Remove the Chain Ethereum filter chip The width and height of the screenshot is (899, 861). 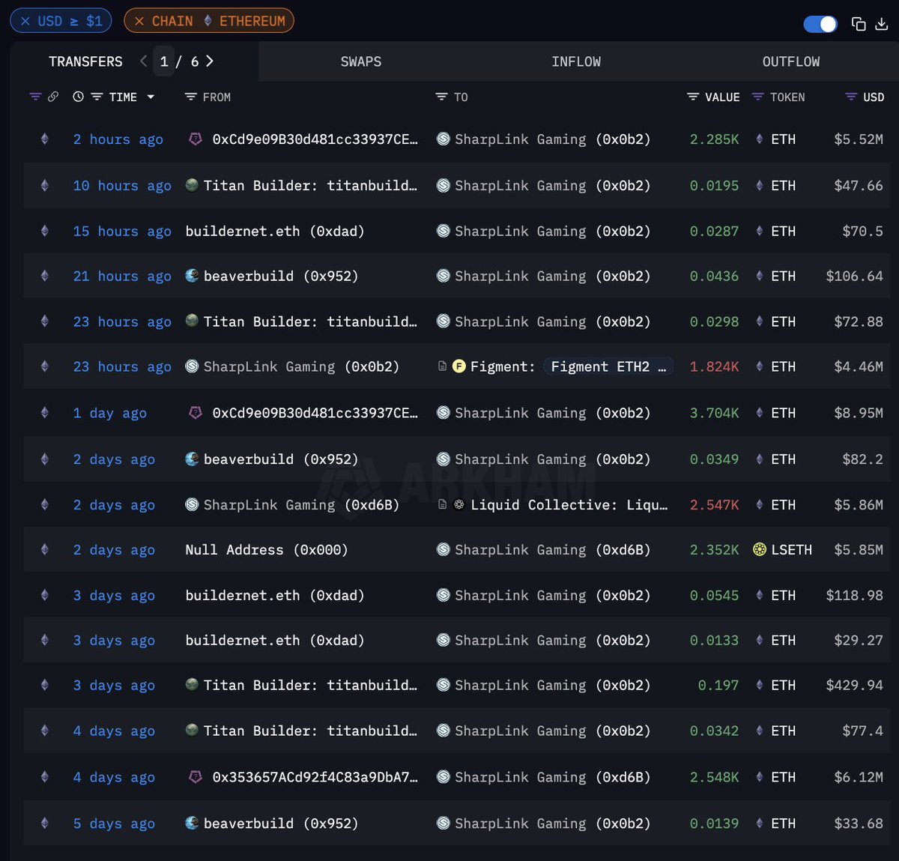(139, 21)
